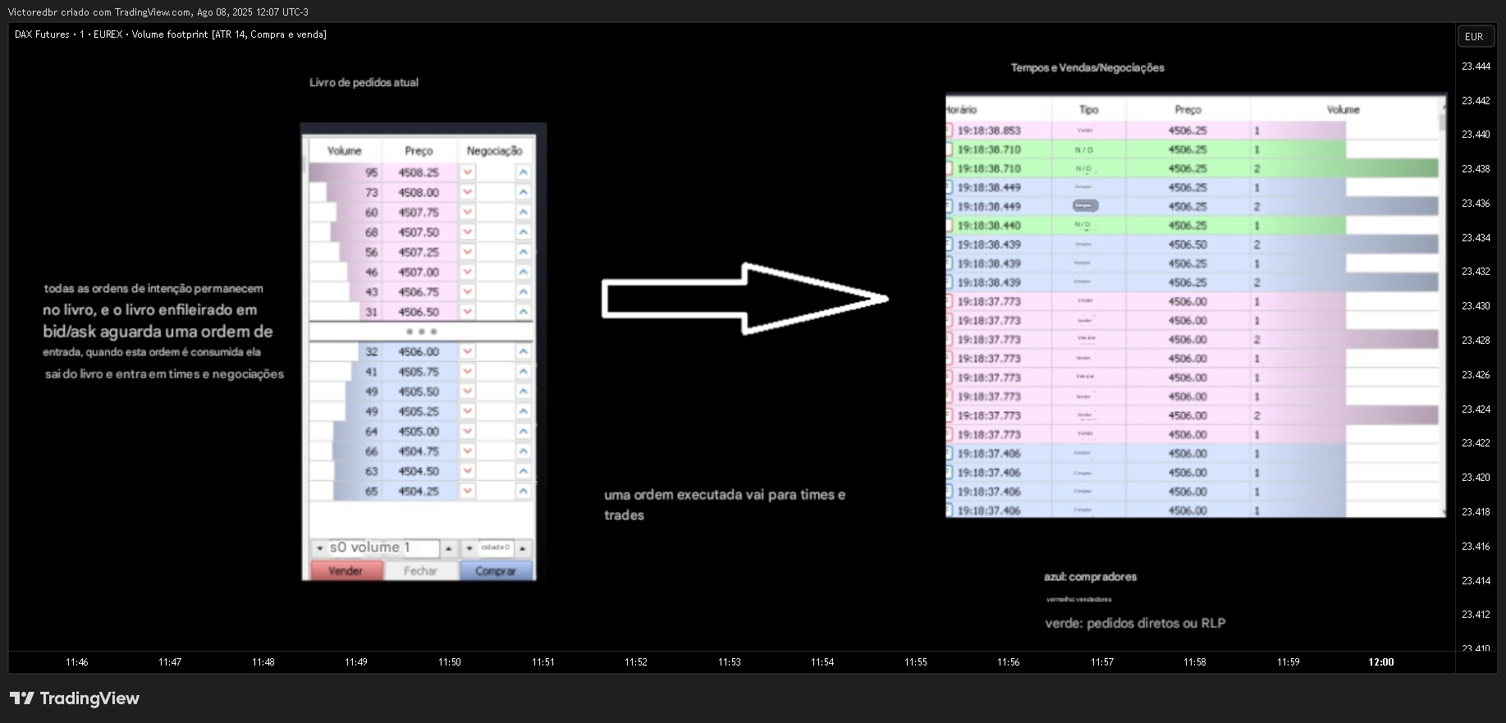Click the small quantidade input field
Image resolution: width=1506 pixels, height=723 pixels.
point(496,548)
